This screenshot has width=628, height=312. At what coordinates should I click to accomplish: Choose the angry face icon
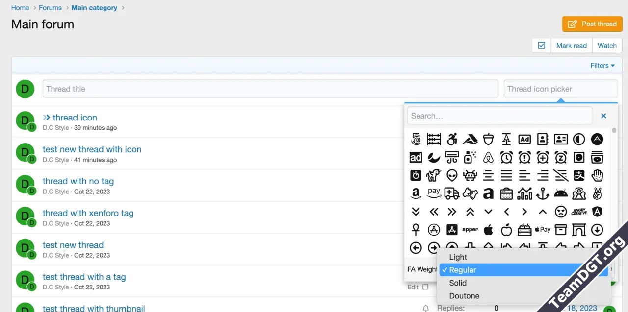(561, 212)
